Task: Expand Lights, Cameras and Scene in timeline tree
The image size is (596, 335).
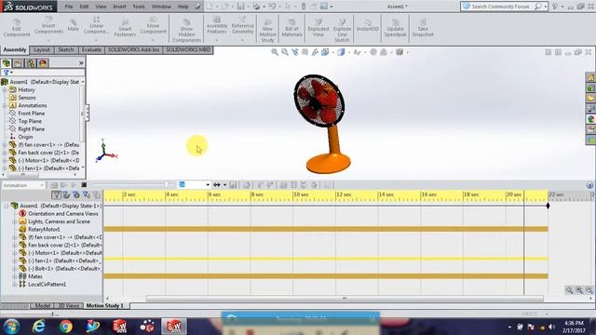Action: [15, 221]
